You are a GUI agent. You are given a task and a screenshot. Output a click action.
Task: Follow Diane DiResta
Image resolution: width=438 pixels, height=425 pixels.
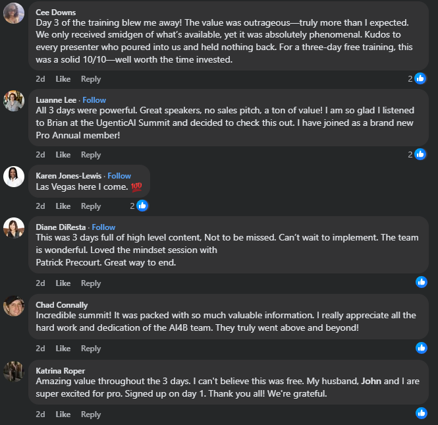pos(103,227)
